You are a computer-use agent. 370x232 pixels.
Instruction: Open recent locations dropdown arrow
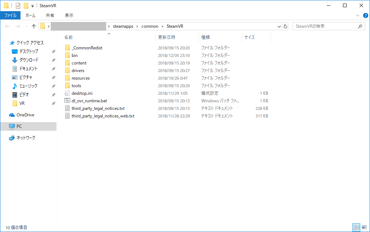[26, 26]
